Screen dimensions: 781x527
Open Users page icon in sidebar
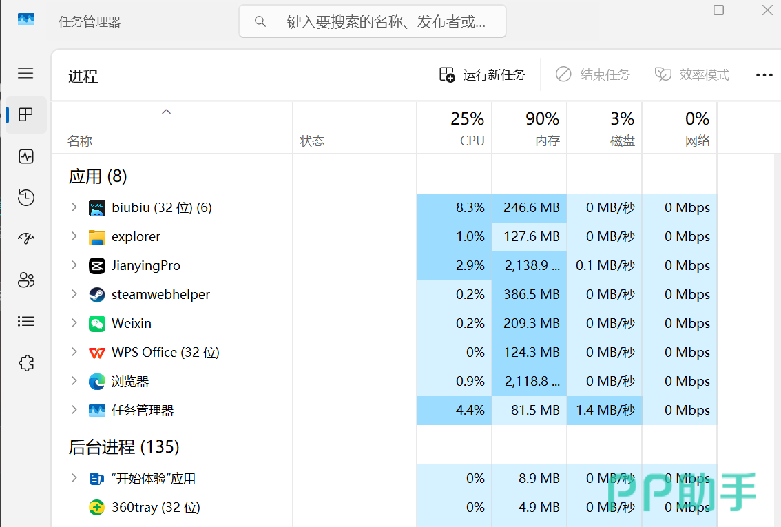tap(26, 280)
